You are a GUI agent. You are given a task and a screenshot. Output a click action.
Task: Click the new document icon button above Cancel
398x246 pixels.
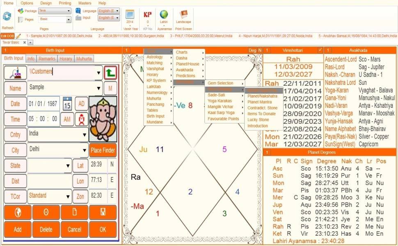tap(74, 212)
